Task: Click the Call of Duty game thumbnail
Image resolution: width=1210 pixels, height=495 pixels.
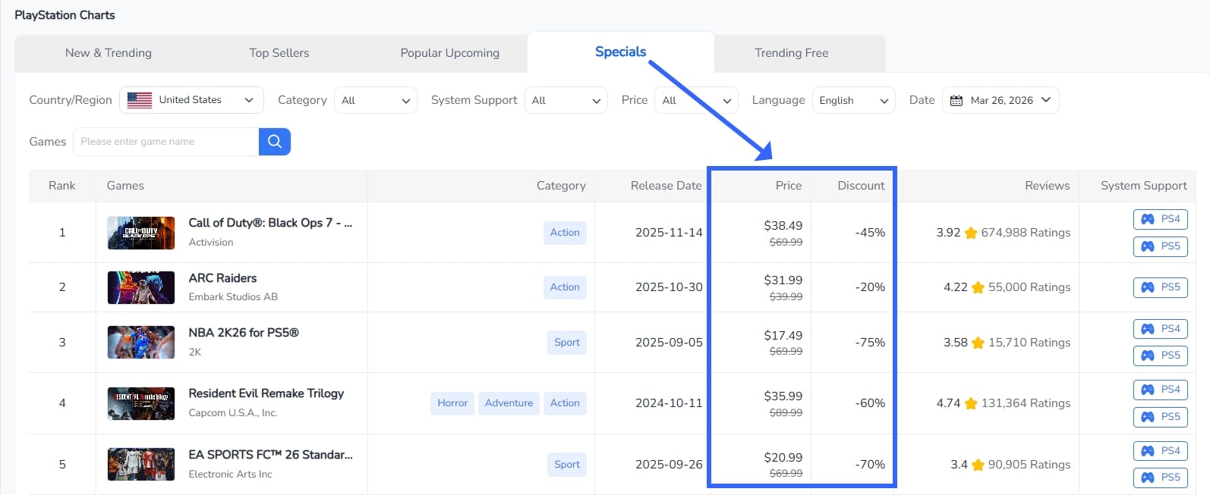Action: pos(141,233)
